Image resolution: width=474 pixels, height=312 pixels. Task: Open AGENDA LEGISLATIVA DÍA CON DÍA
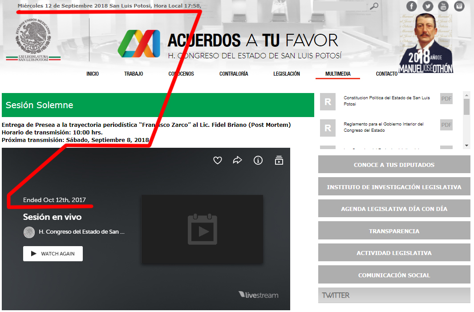click(394, 209)
